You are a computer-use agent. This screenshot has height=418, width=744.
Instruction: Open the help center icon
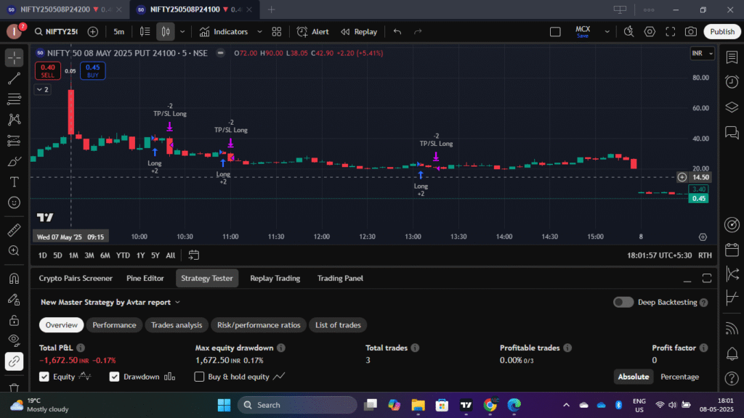click(732, 378)
